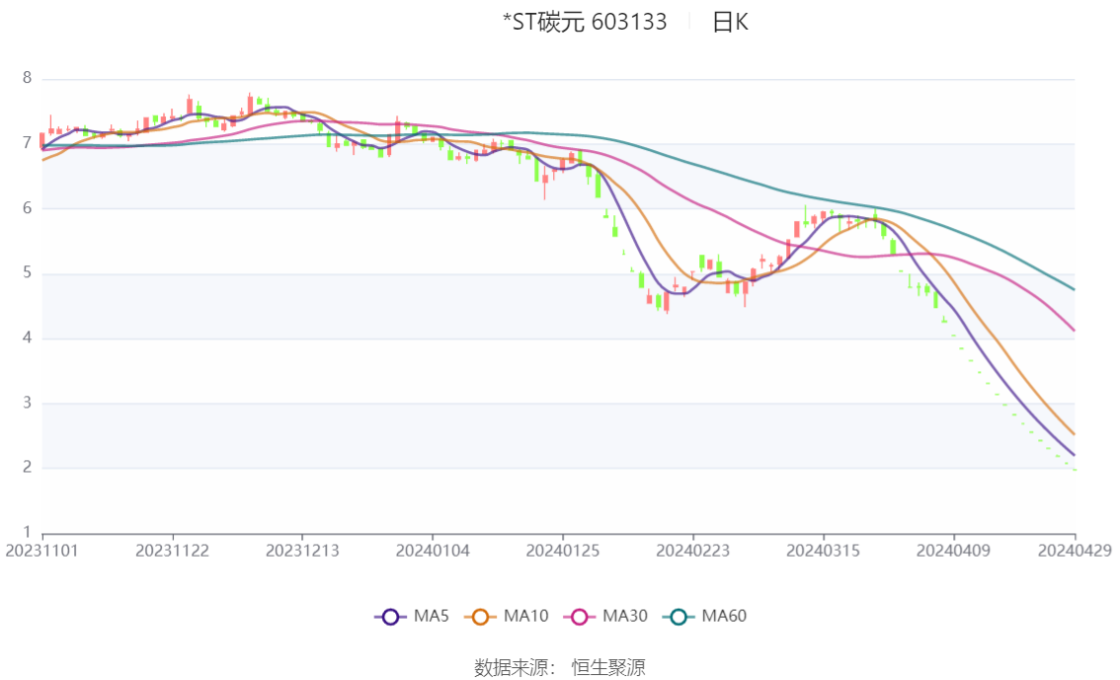Click y-axis value 1
The width and height of the screenshot is (1120, 680).
pyautogui.click(x=27, y=532)
